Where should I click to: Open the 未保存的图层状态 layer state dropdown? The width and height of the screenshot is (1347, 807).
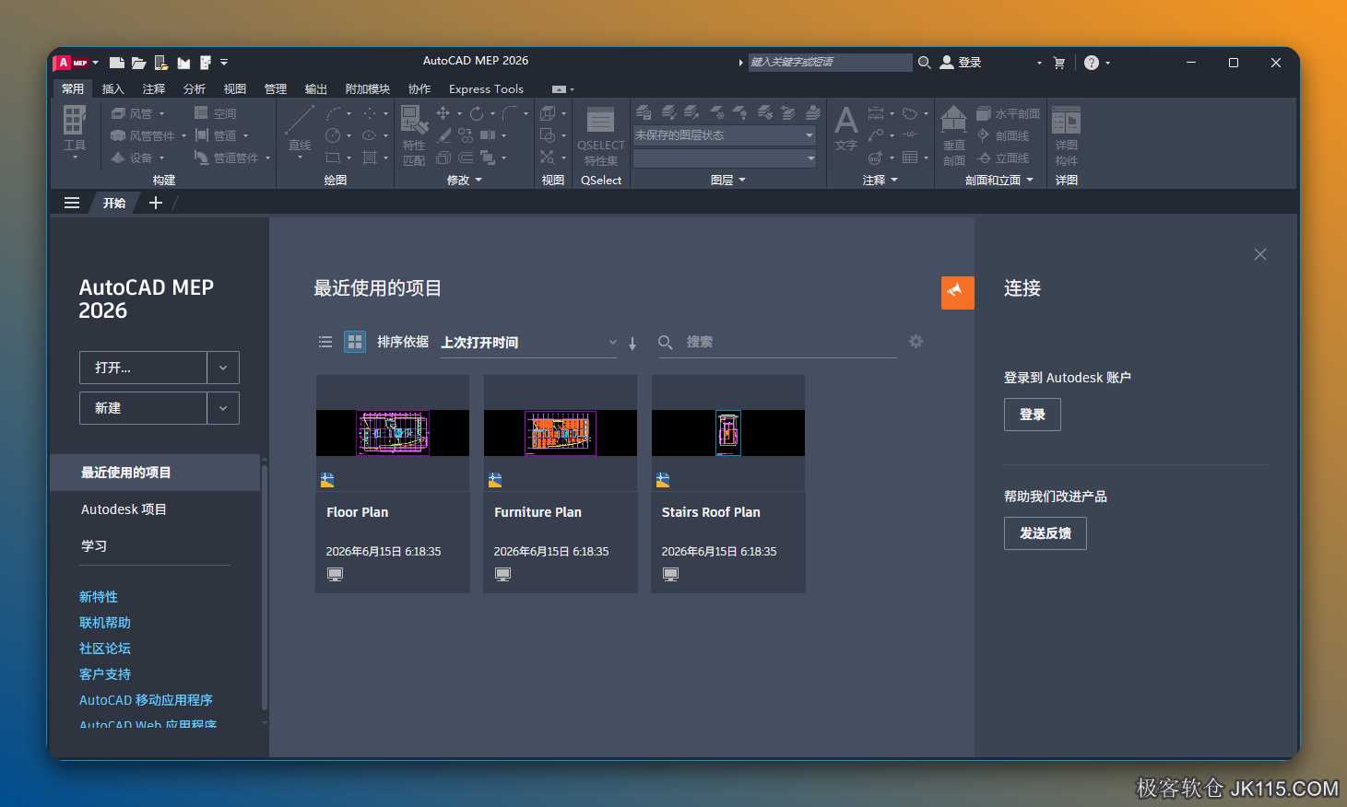coord(725,135)
